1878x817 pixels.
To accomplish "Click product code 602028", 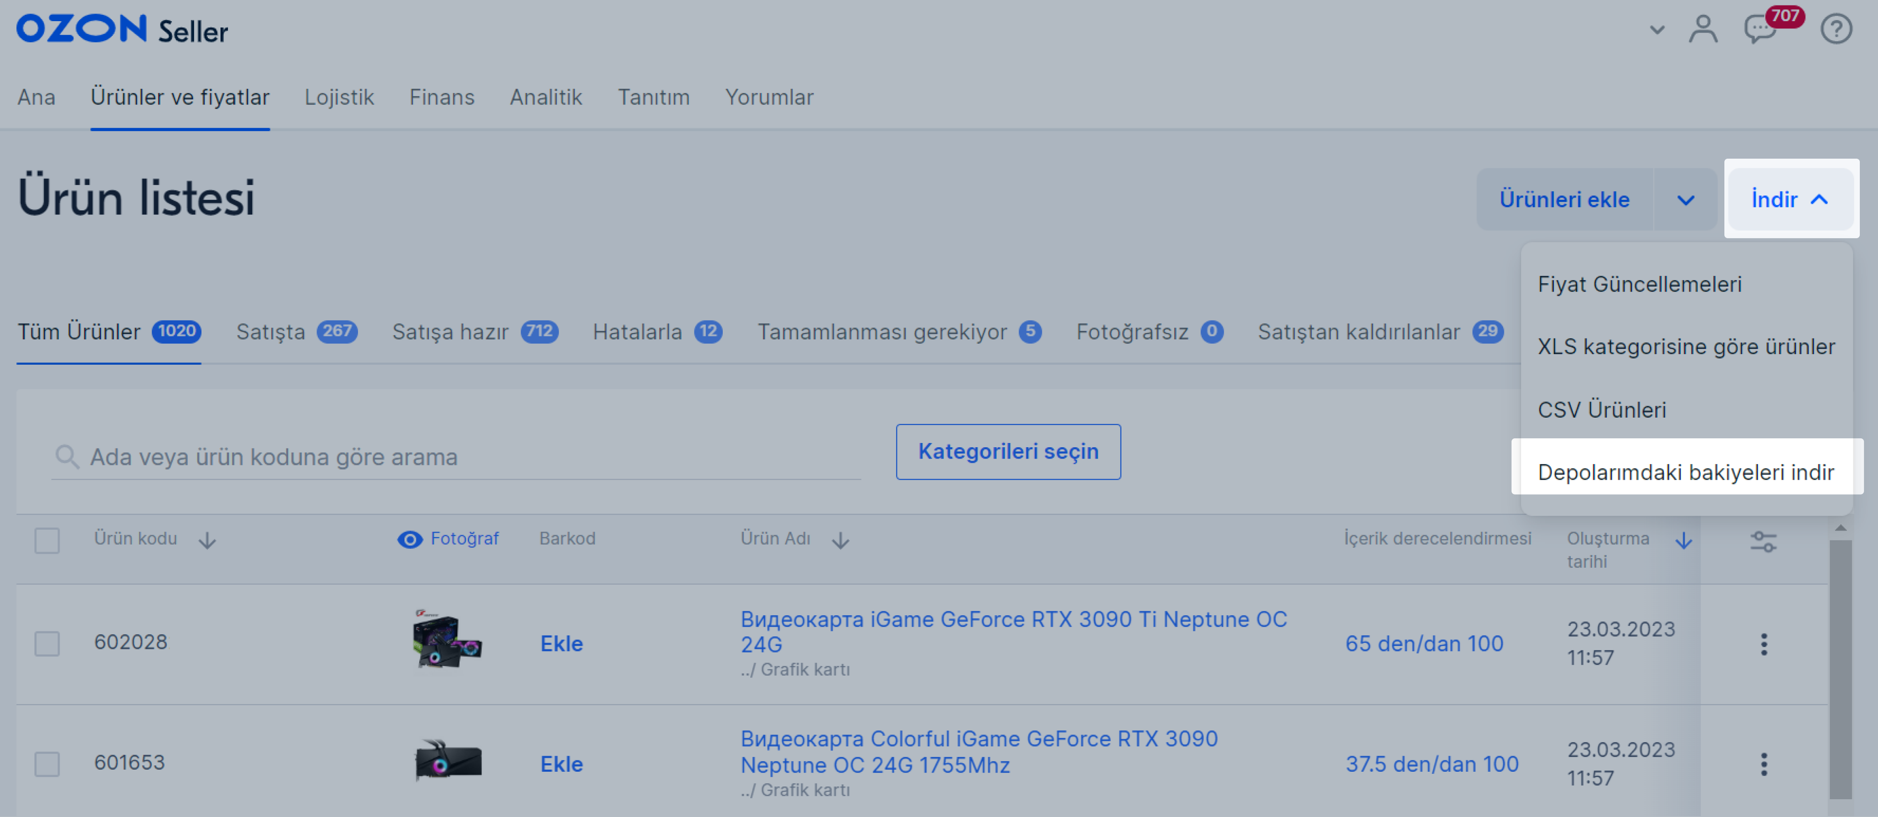I will [x=130, y=642].
